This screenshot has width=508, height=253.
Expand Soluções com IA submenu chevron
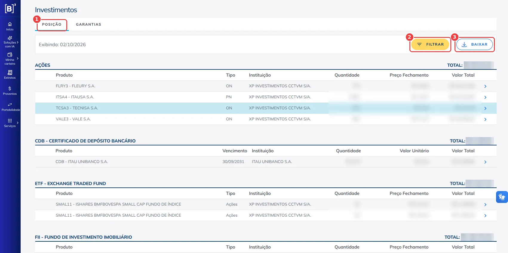pyautogui.click(x=18, y=42)
